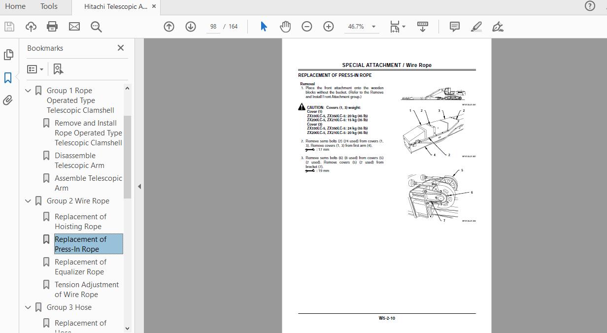Open Tension Adjustment of Wire Rope bookmark
This screenshot has height=333, width=607.
pos(87,290)
